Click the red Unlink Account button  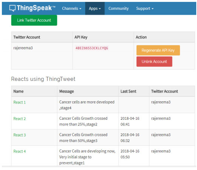point(154,62)
